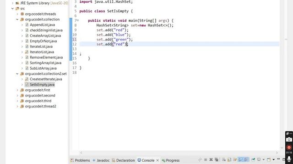293x164 pixels.
Task: Click the Clear Console icon
Action: [224, 159]
